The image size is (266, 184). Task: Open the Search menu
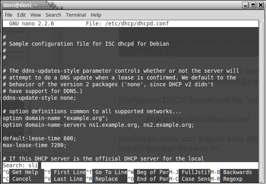tap(53, 15)
